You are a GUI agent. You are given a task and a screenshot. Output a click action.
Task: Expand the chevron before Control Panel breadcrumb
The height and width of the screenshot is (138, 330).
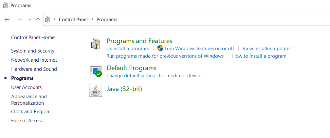55,20
